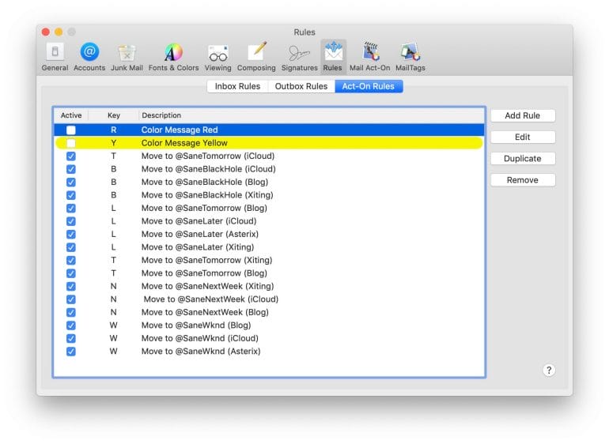The width and height of the screenshot is (609, 444).
Task: Switch to the Inbox Rules tab
Action: [x=237, y=86]
